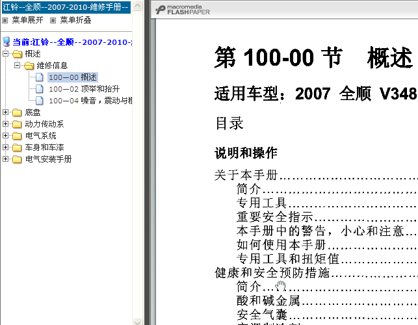
Task: Open the 100—04 噪音，震动 document
Action: coord(90,101)
